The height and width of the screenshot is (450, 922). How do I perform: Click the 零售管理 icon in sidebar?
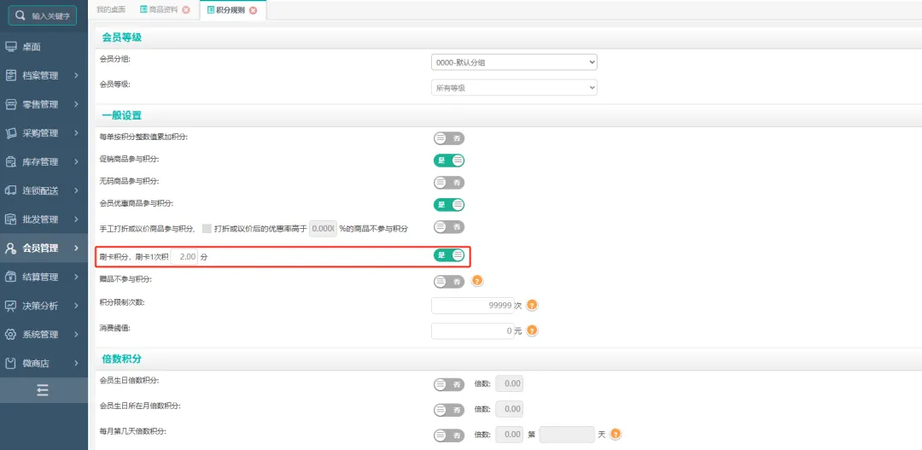pyautogui.click(x=11, y=104)
